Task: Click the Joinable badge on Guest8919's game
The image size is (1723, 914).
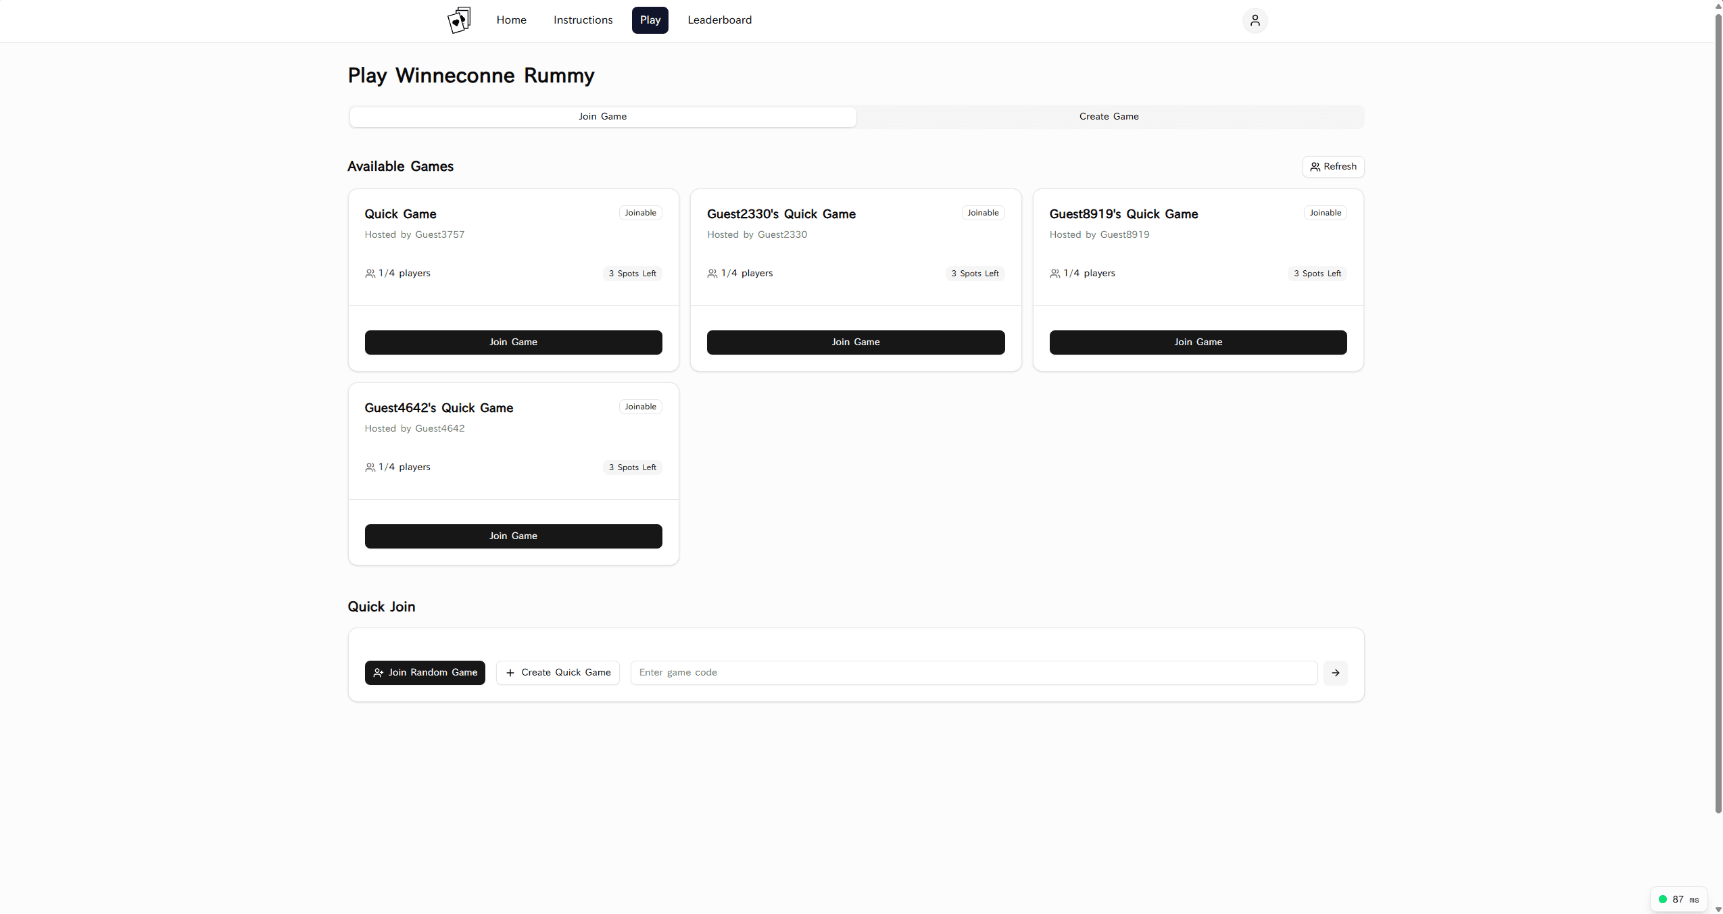Action: [1325, 213]
